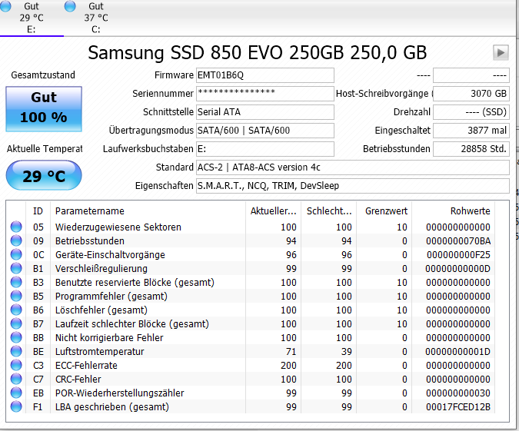Click raw value 0000000070BA
The image size is (519, 431).
tap(458, 241)
